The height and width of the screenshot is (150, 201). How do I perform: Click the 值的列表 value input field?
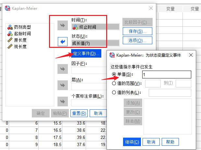[170, 93]
